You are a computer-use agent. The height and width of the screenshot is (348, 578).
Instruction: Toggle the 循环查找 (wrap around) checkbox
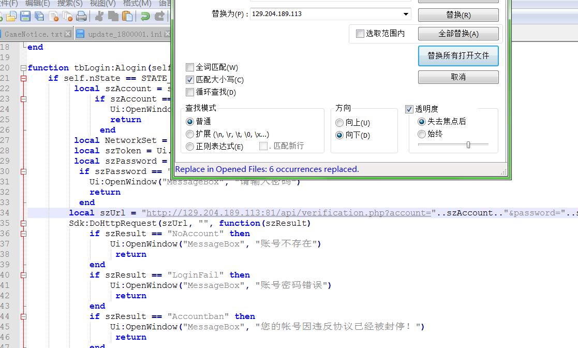[190, 92]
